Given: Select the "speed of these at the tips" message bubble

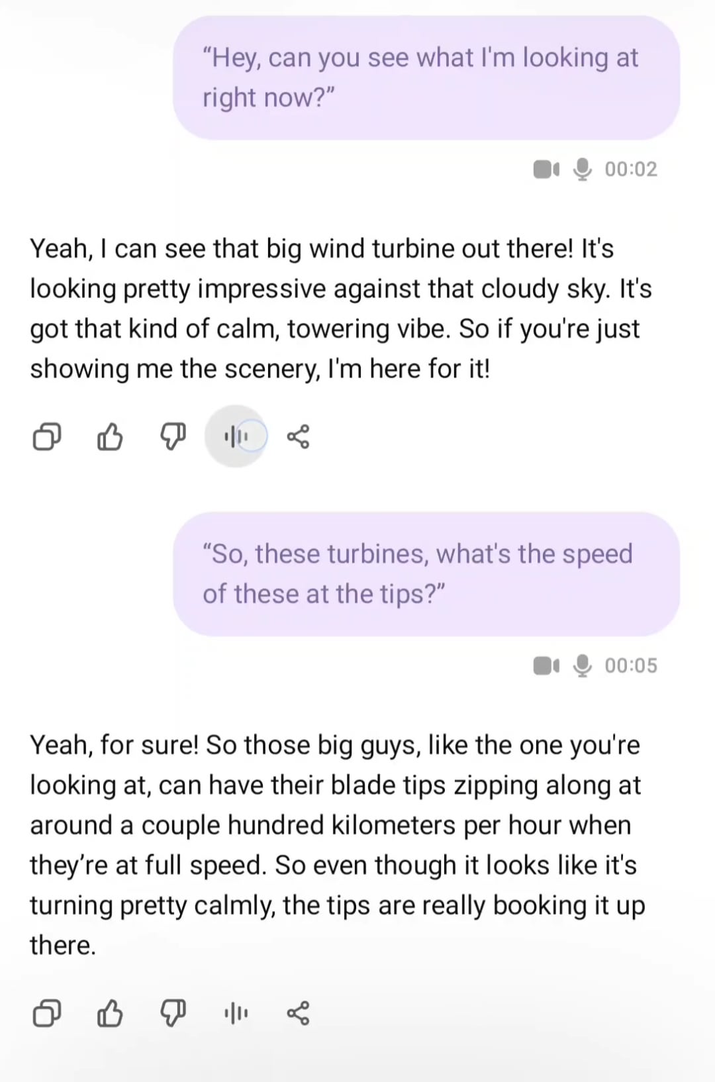Looking at the screenshot, I should 426,573.
